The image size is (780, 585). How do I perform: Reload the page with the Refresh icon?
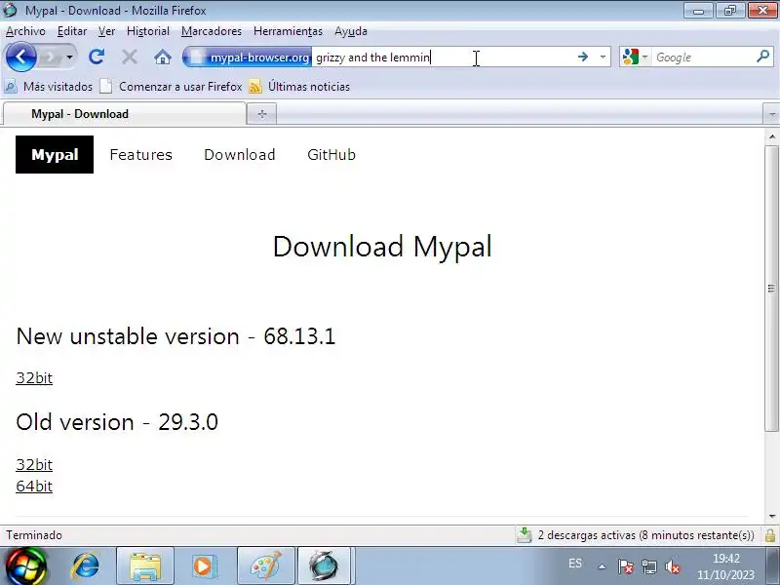point(97,58)
